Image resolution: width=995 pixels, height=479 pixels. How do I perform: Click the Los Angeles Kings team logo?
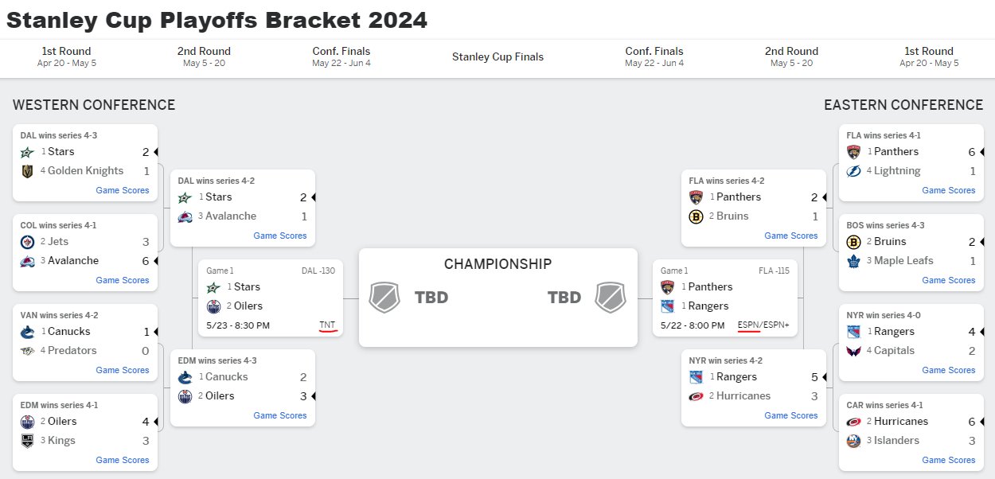point(27,441)
